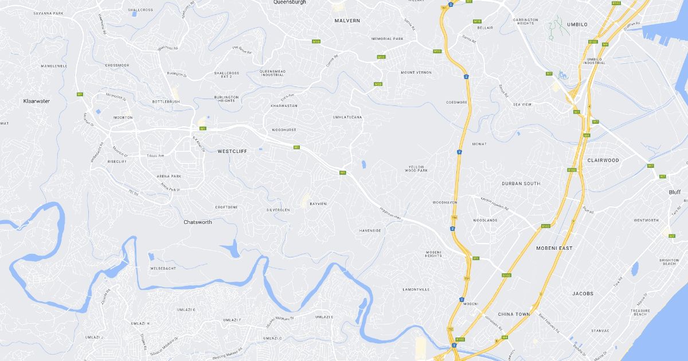Click the WESTCLIFF suburb label
This screenshot has height=361, width=688.
coord(232,151)
